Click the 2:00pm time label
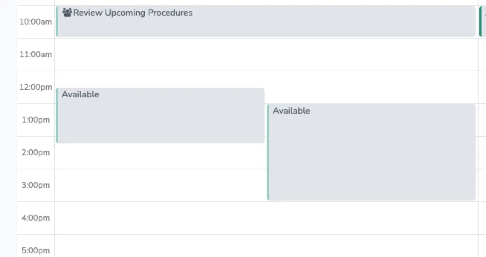The height and width of the screenshot is (257, 486). pyautogui.click(x=35, y=152)
